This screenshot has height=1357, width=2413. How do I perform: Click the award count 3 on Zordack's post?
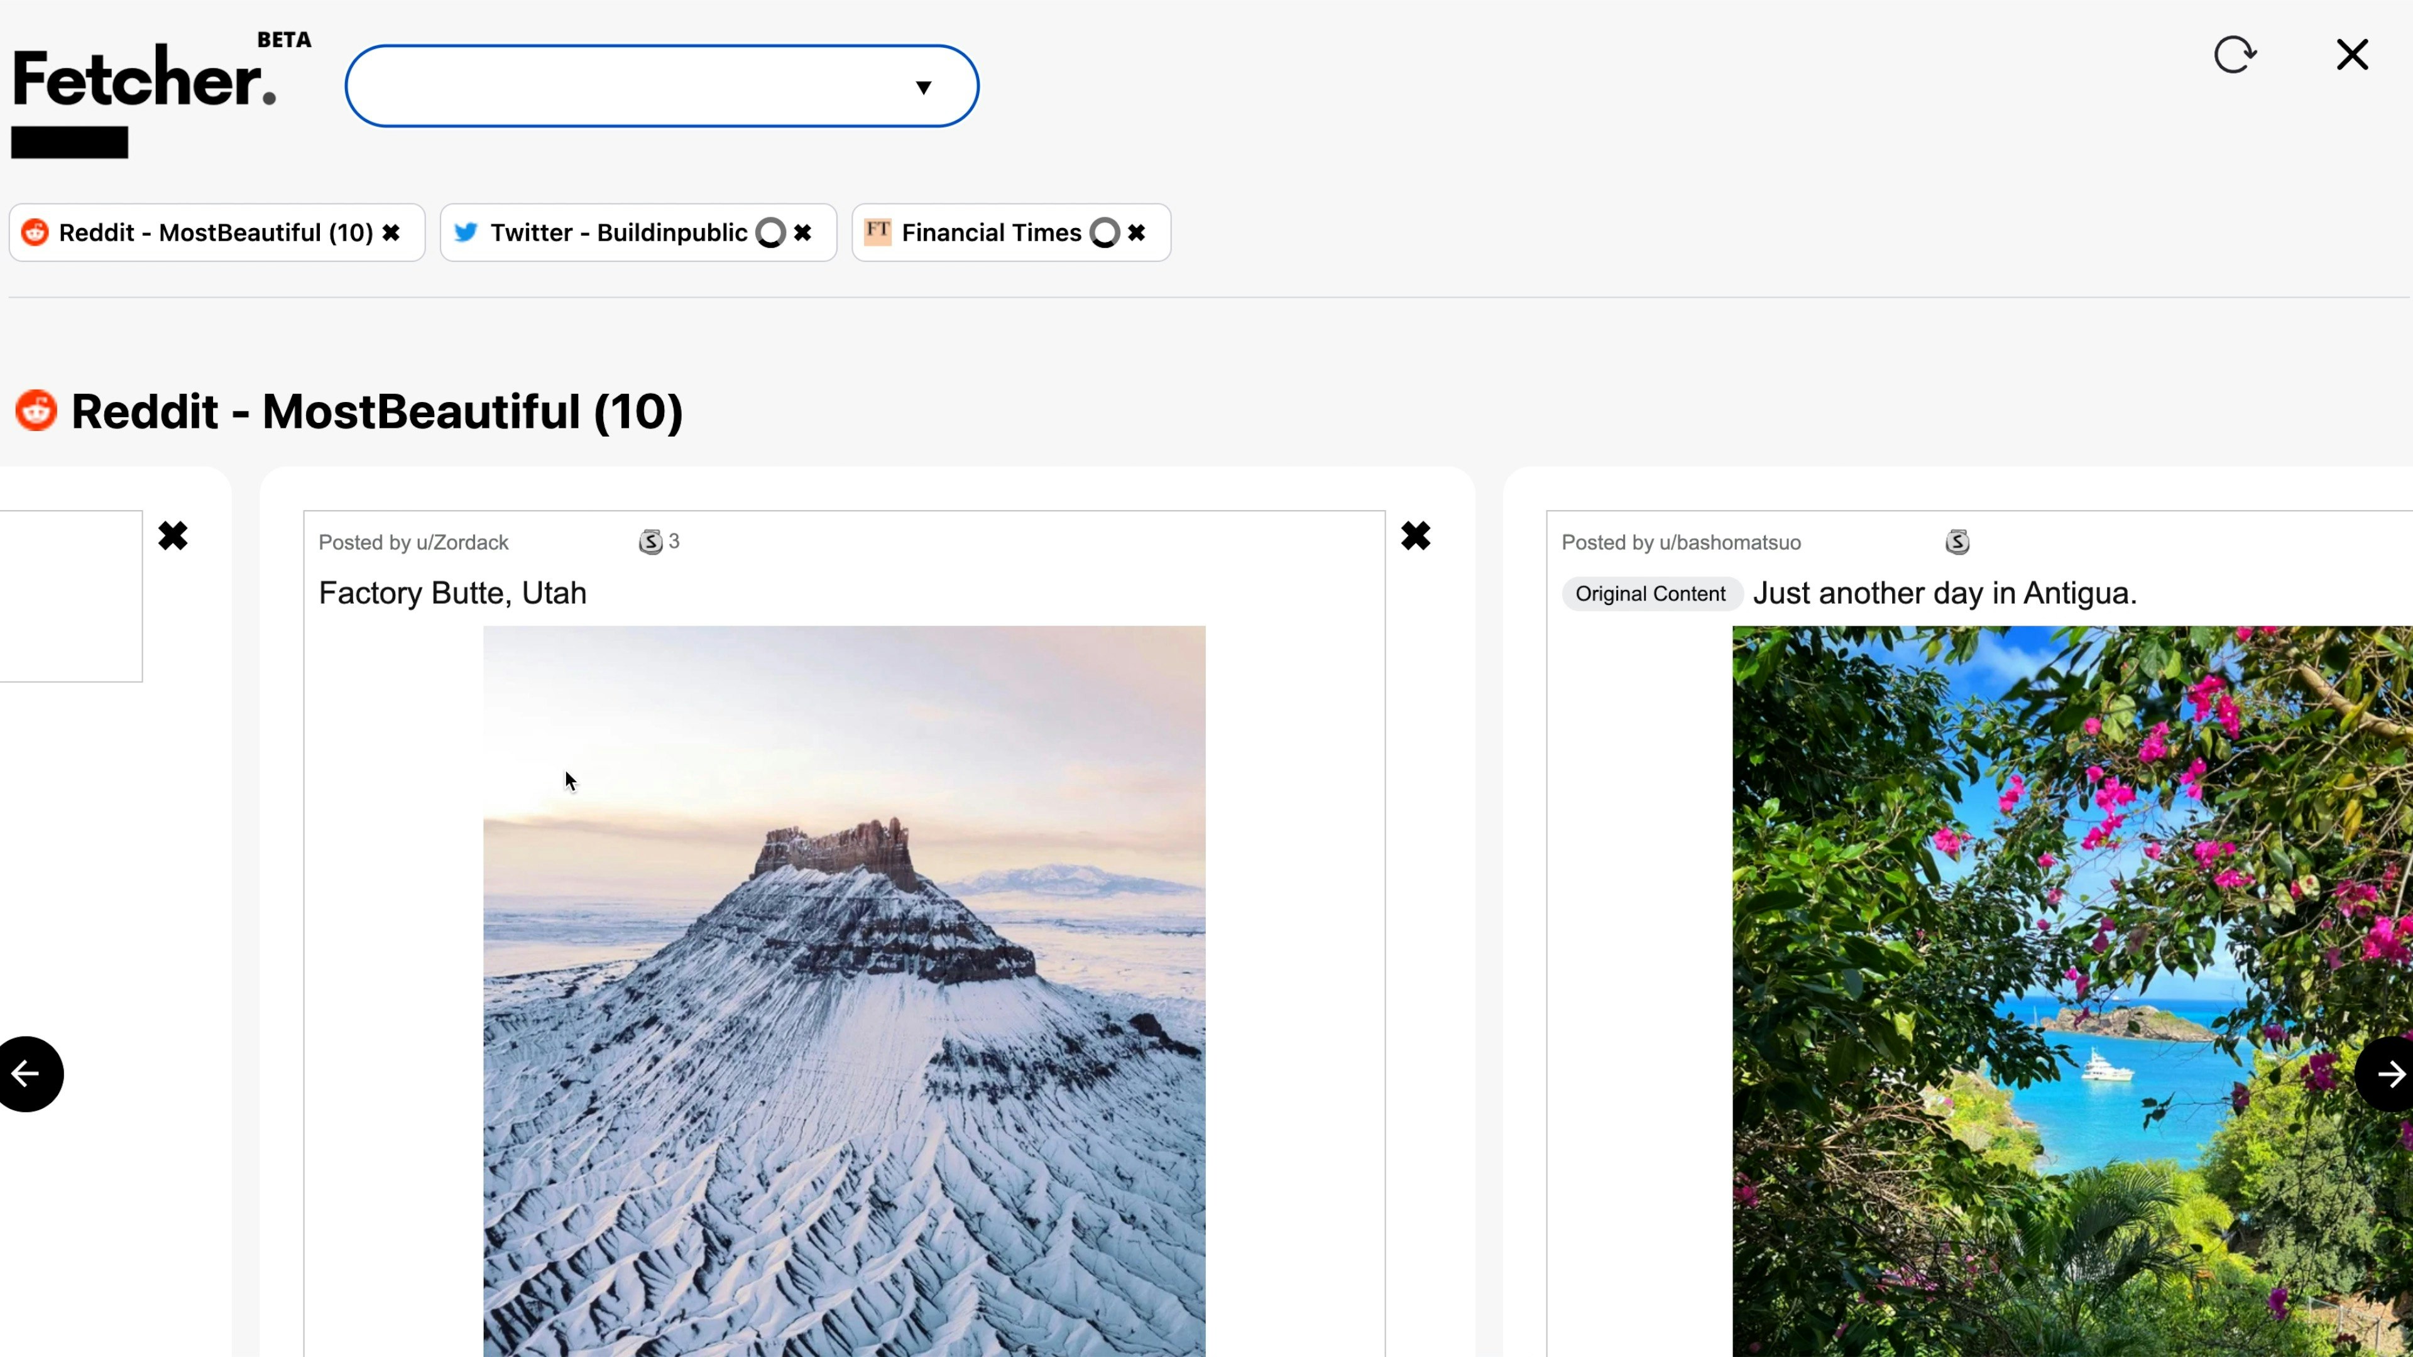pyautogui.click(x=674, y=542)
